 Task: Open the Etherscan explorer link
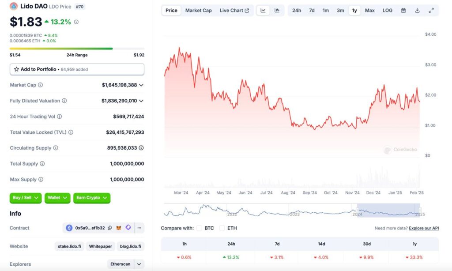(121, 264)
